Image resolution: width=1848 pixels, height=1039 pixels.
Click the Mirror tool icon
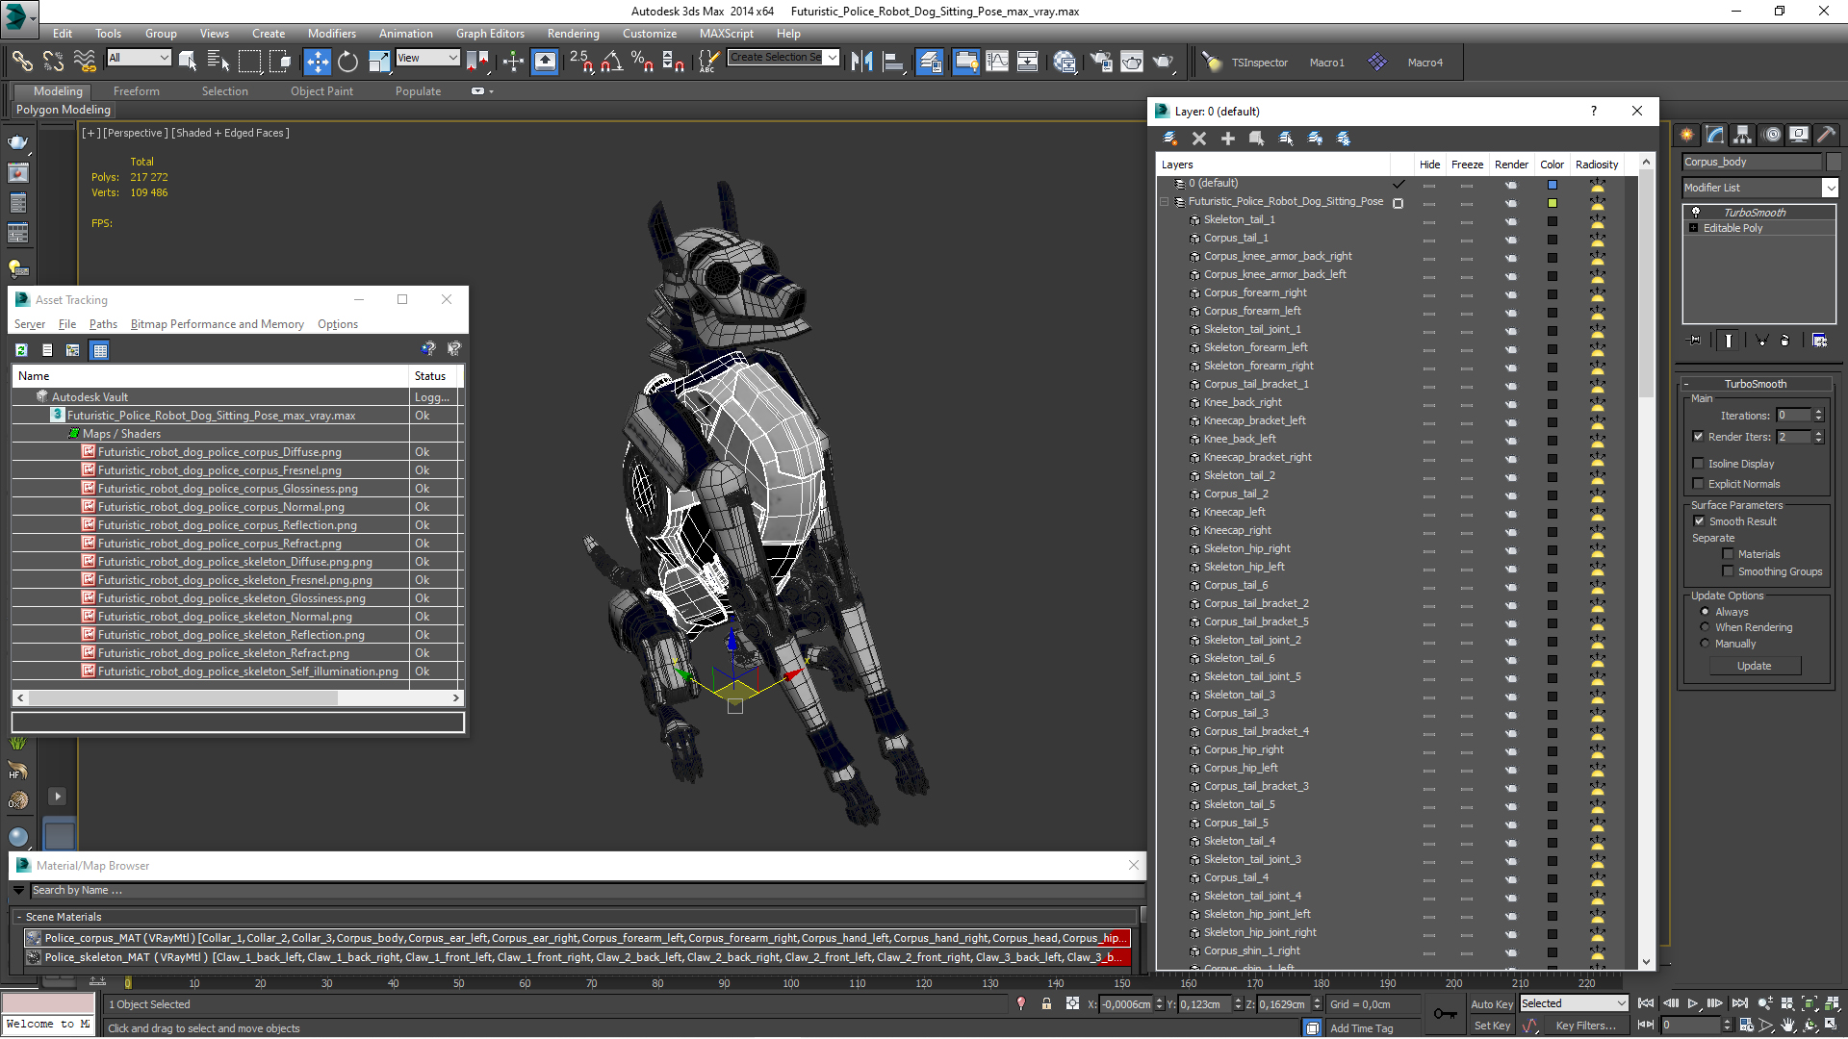tap(861, 62)
